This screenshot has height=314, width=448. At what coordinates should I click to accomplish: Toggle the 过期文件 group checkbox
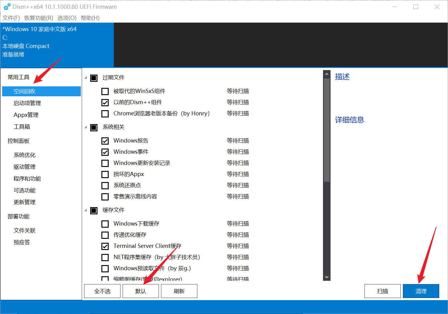coord(94,78)
